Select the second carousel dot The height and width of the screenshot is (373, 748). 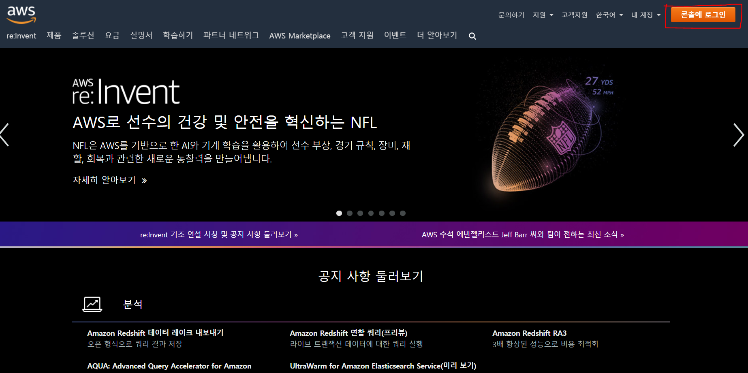click(350, 213)
